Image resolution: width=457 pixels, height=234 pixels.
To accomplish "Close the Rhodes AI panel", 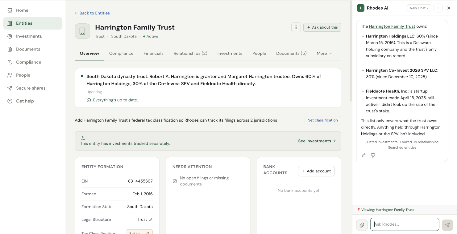I will pos(449,8).
